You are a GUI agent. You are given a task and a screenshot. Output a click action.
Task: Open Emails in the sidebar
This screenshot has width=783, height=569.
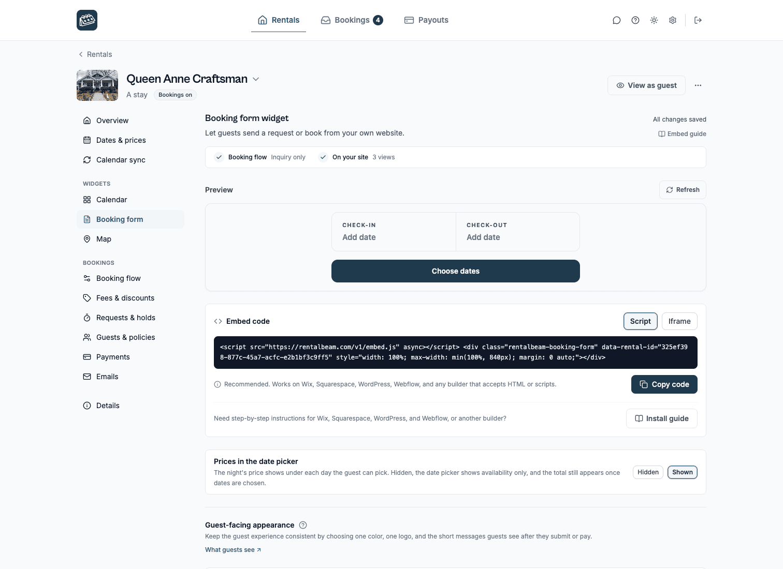130,377
